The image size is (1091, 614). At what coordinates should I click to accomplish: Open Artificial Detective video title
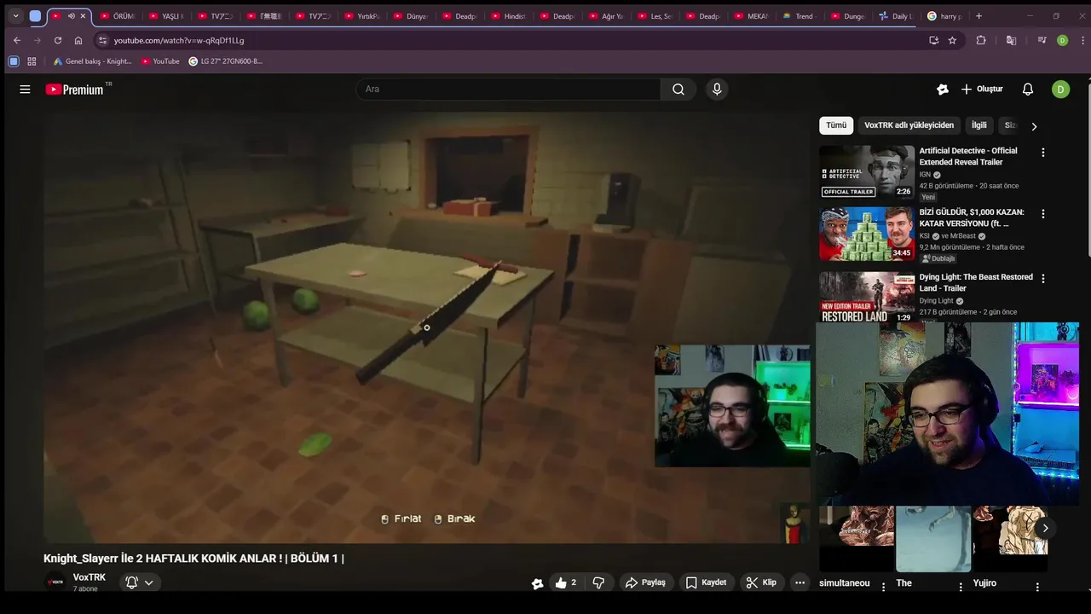[x=968, y=157]
